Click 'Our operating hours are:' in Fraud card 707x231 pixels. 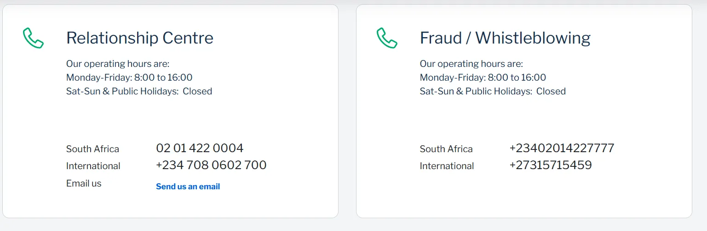click(x=471, y=64)
